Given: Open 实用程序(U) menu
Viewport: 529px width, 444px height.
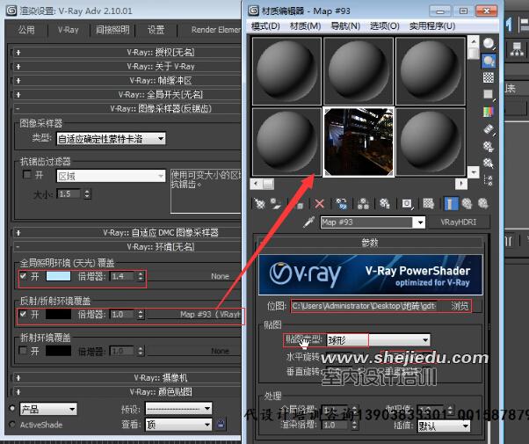Looking at the screenshot, I should [432, 25].
